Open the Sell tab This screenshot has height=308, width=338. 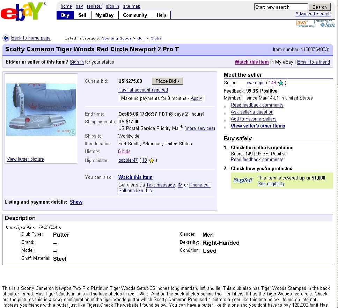(x=82, y=15)
